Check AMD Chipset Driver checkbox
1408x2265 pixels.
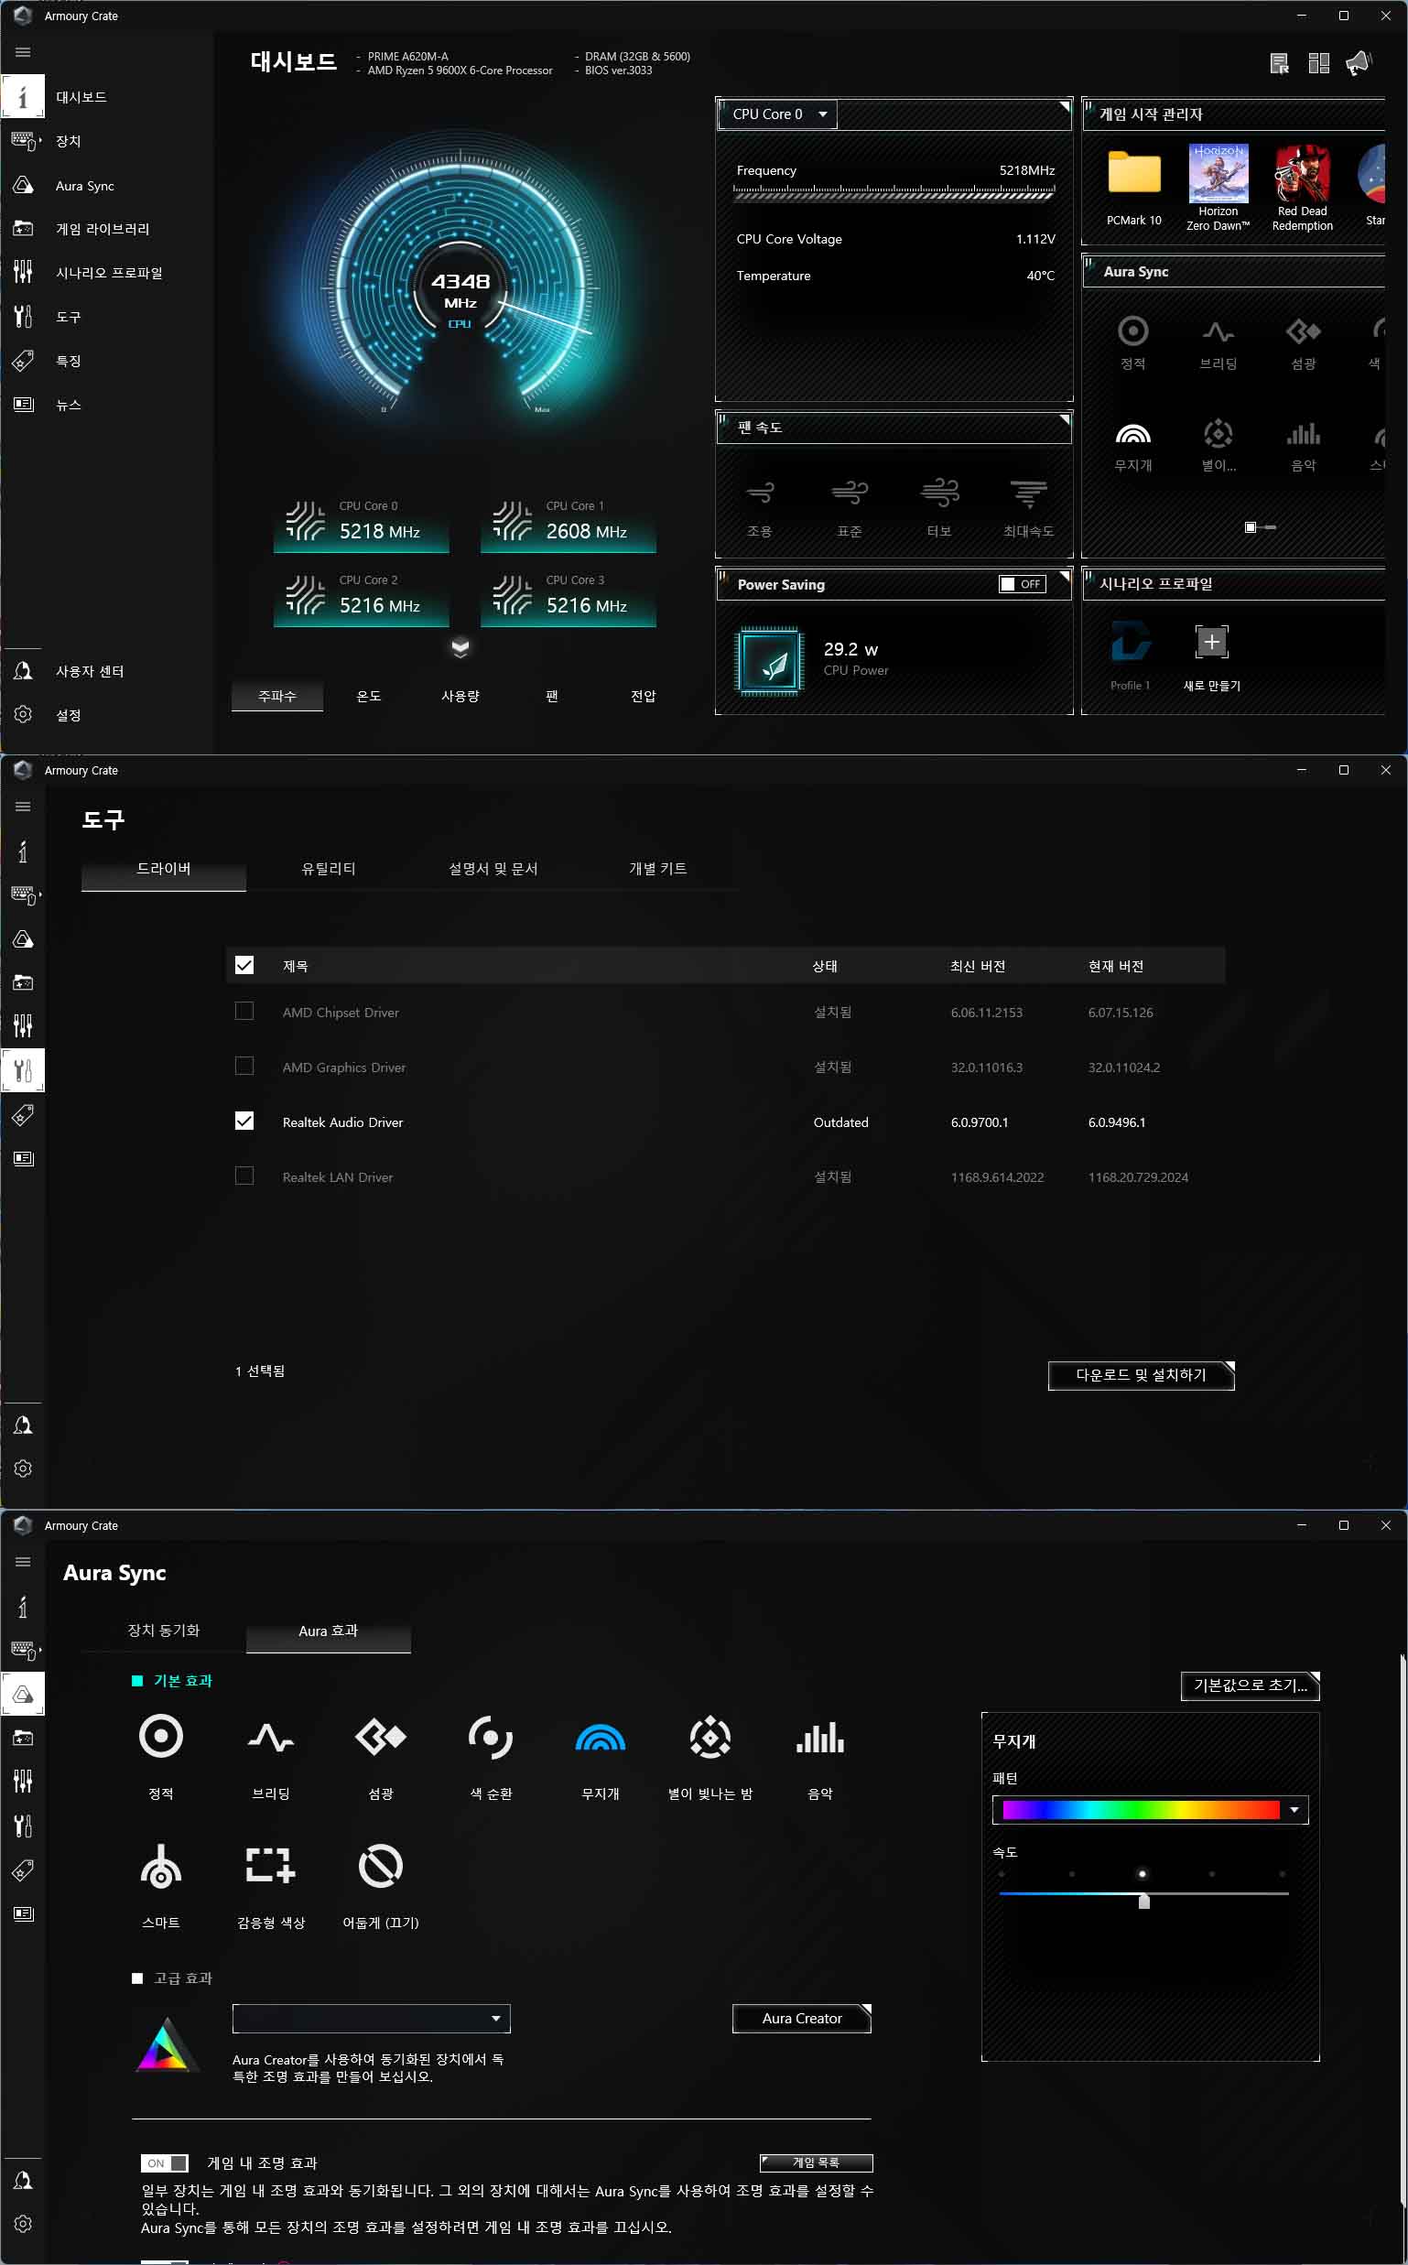(244, 1012)
